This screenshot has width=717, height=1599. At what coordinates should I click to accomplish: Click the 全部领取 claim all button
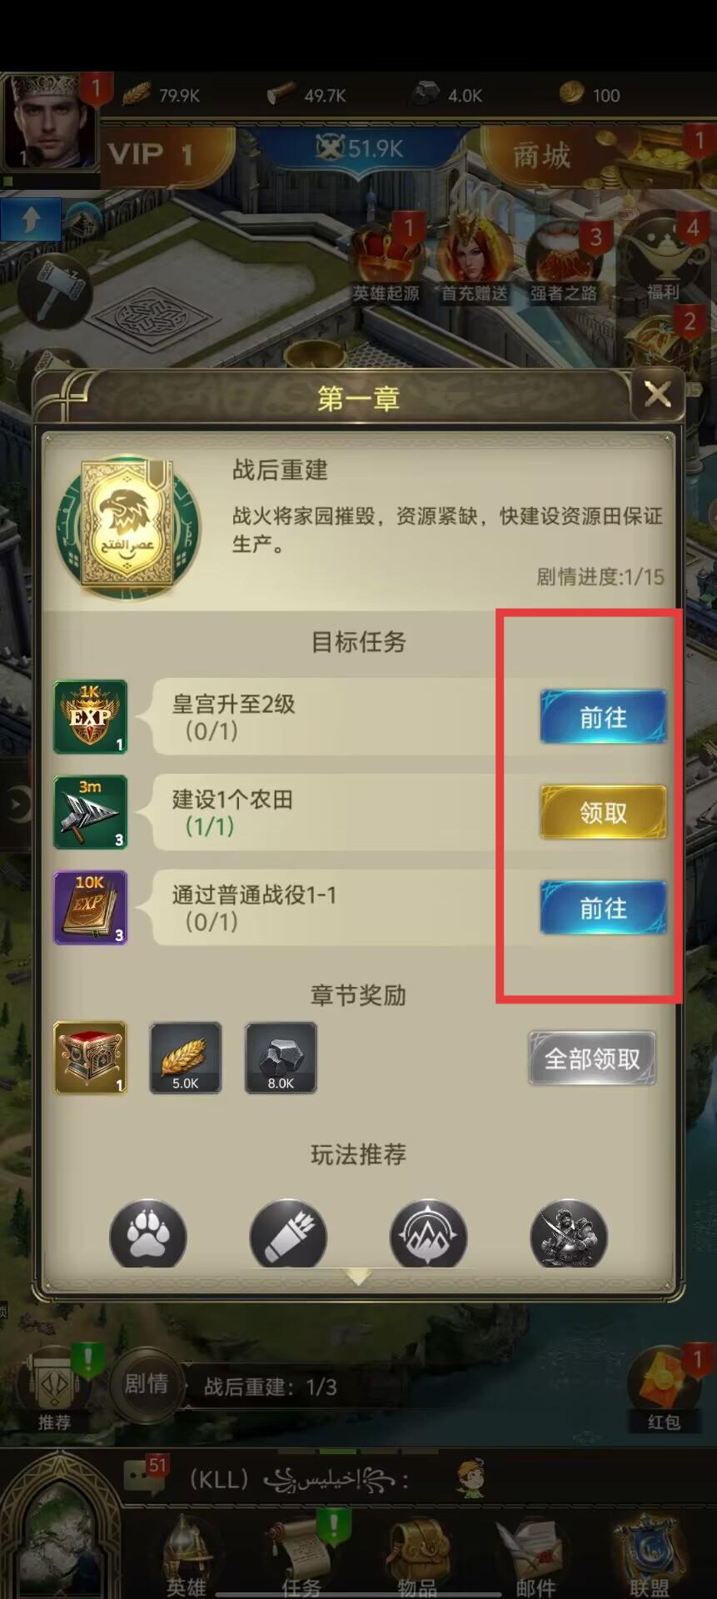tap(592, 1059)
